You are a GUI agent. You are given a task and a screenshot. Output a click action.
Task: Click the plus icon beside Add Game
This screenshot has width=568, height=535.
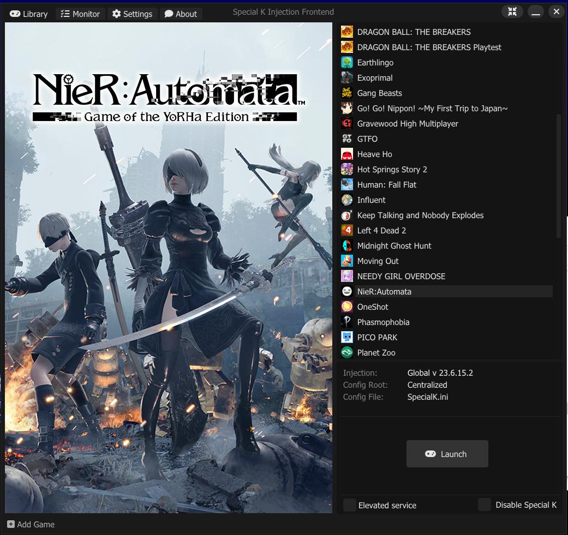tap(11, 524)
